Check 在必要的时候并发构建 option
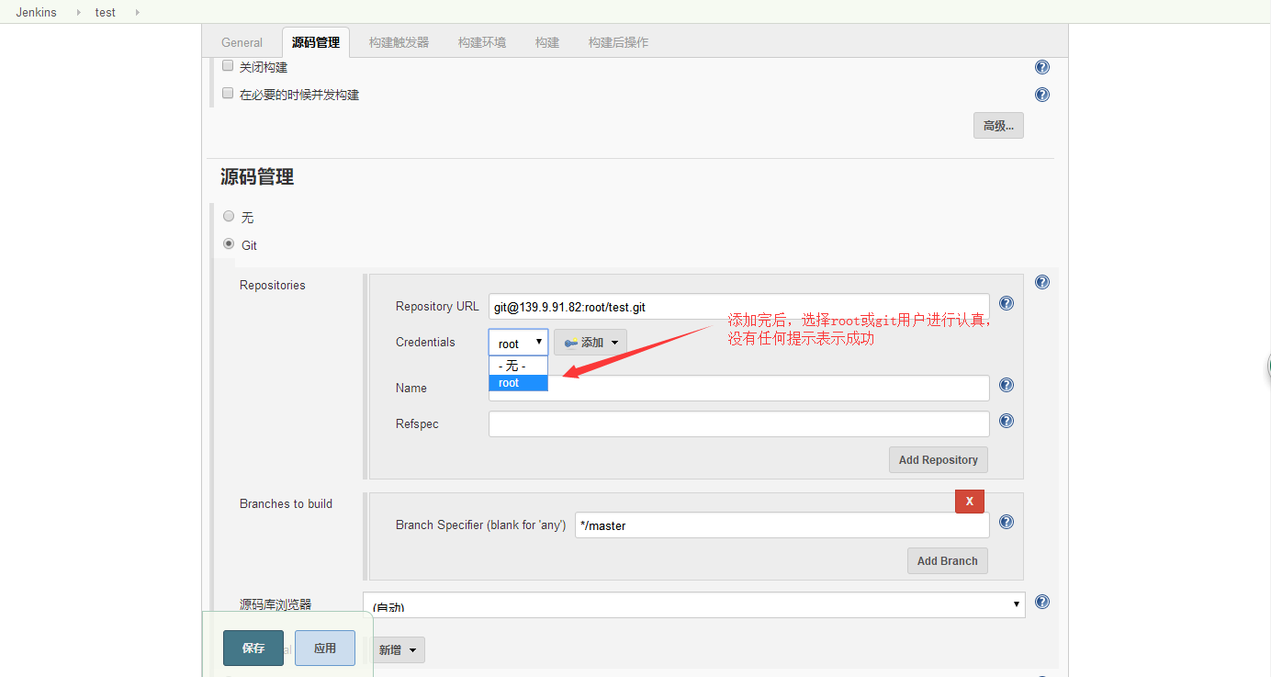 228,94
